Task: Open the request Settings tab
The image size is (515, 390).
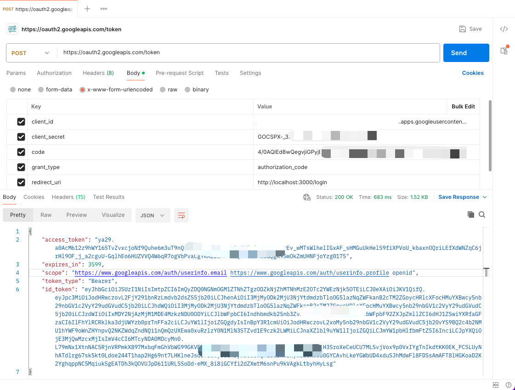Action: coord(250,73)
